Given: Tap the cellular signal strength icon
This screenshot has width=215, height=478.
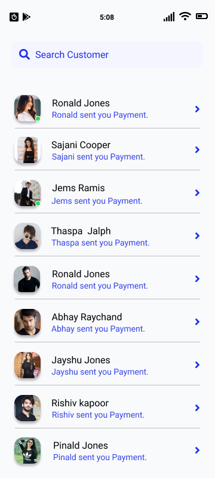Looking at the screenshot, I should click(169, 17).
